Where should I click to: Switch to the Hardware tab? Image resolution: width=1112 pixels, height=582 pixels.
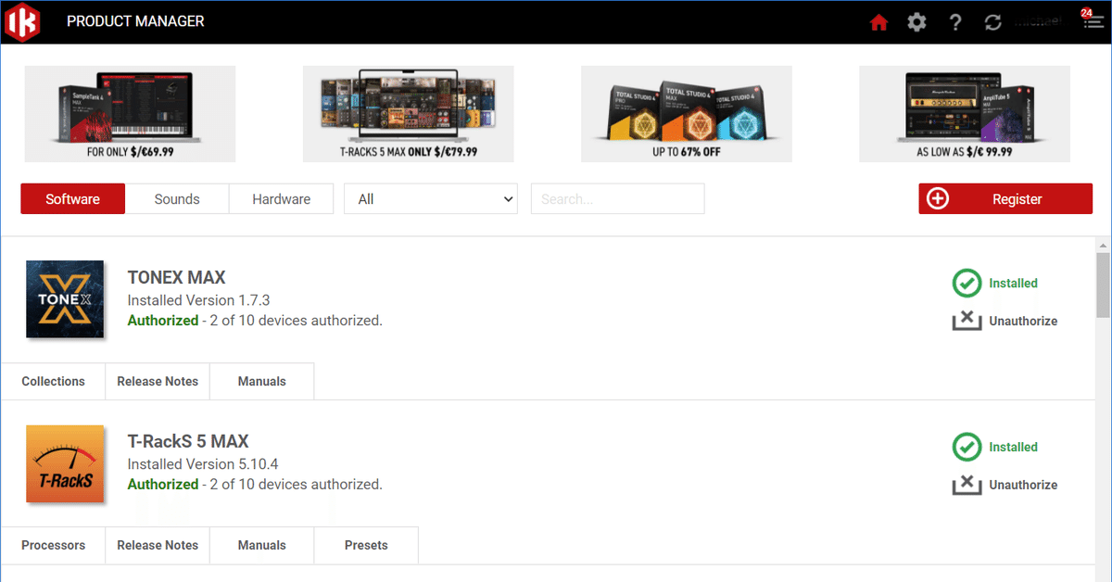pos(281,199)
